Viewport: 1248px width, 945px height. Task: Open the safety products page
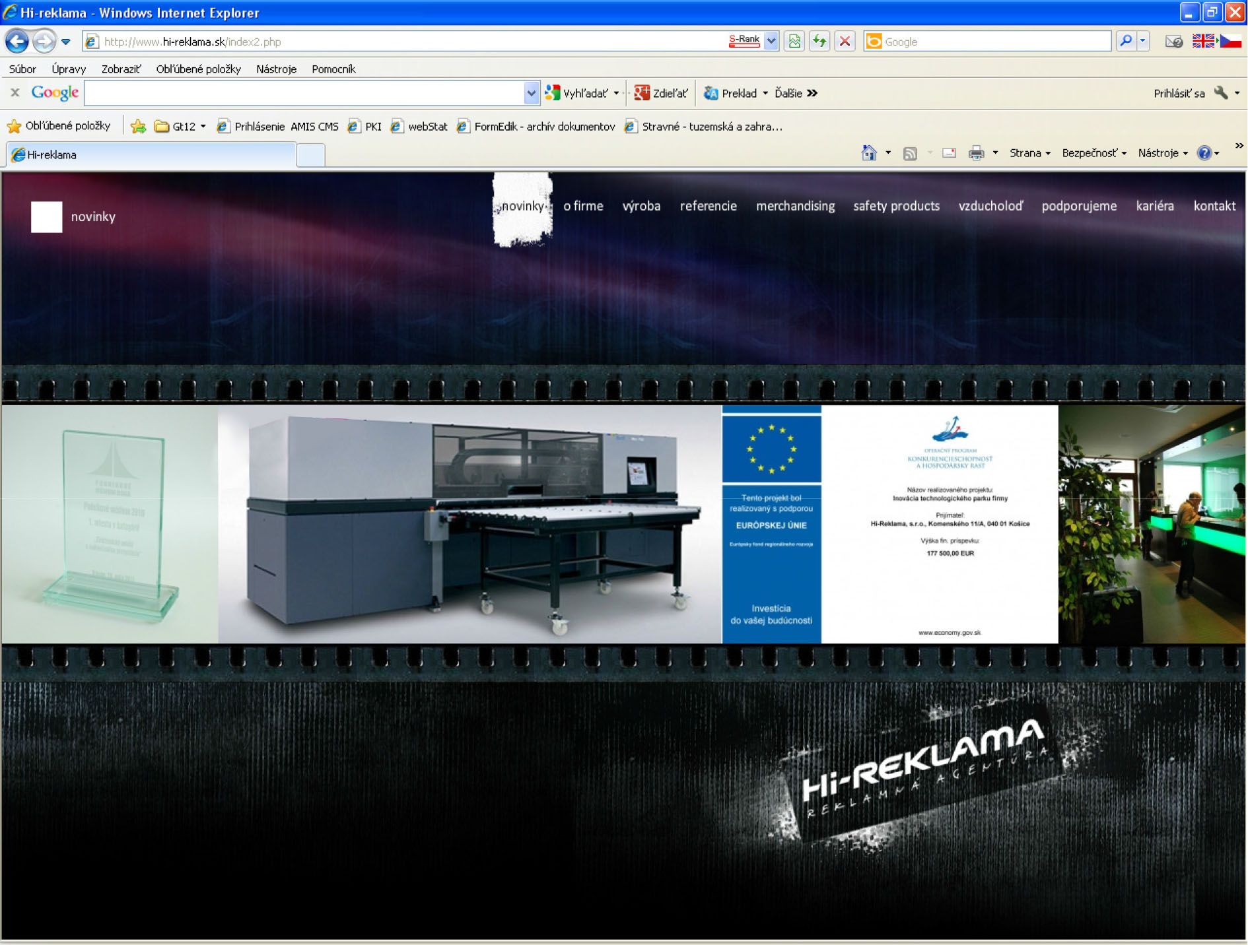click(896, 206)
